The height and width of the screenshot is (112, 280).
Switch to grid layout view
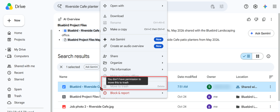point(258,56)
